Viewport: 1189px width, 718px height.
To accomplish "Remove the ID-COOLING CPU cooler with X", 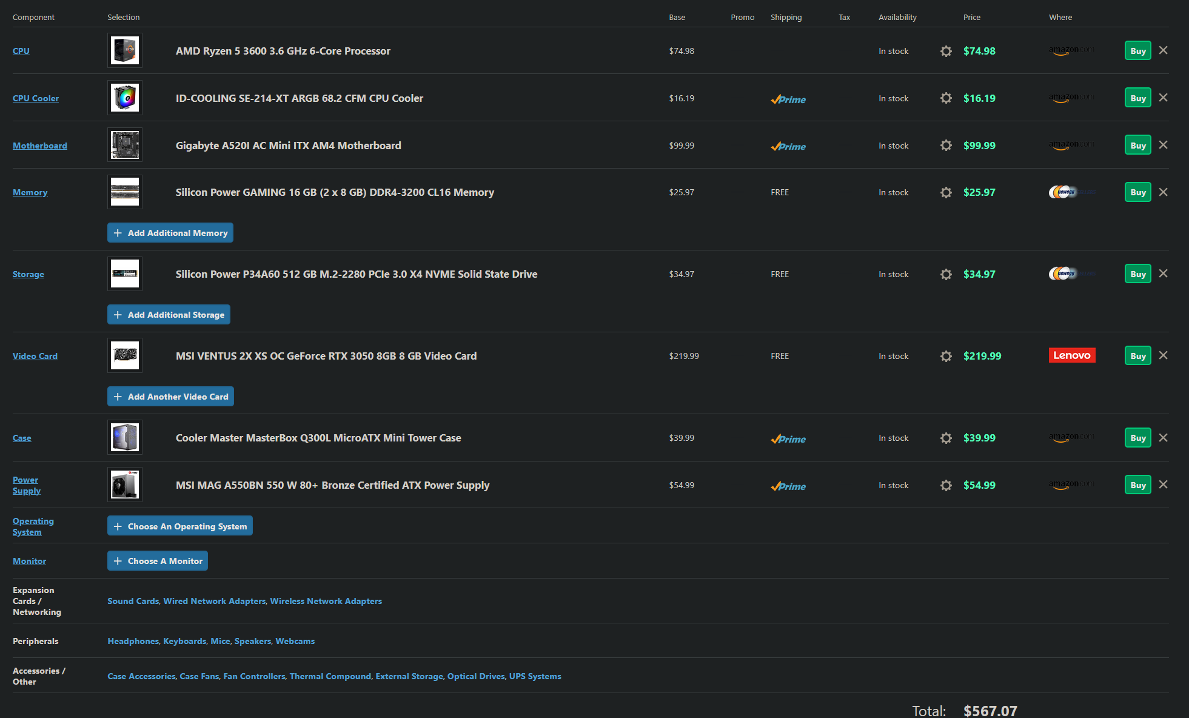I will click(x=1163, y=98).
